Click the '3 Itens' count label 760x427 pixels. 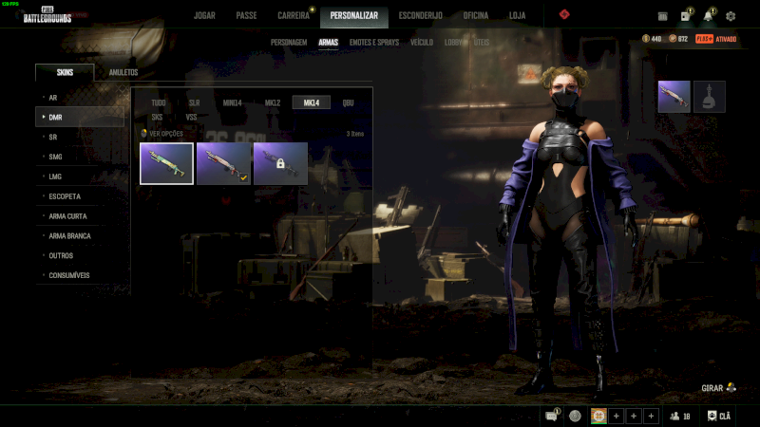point(354,134)
